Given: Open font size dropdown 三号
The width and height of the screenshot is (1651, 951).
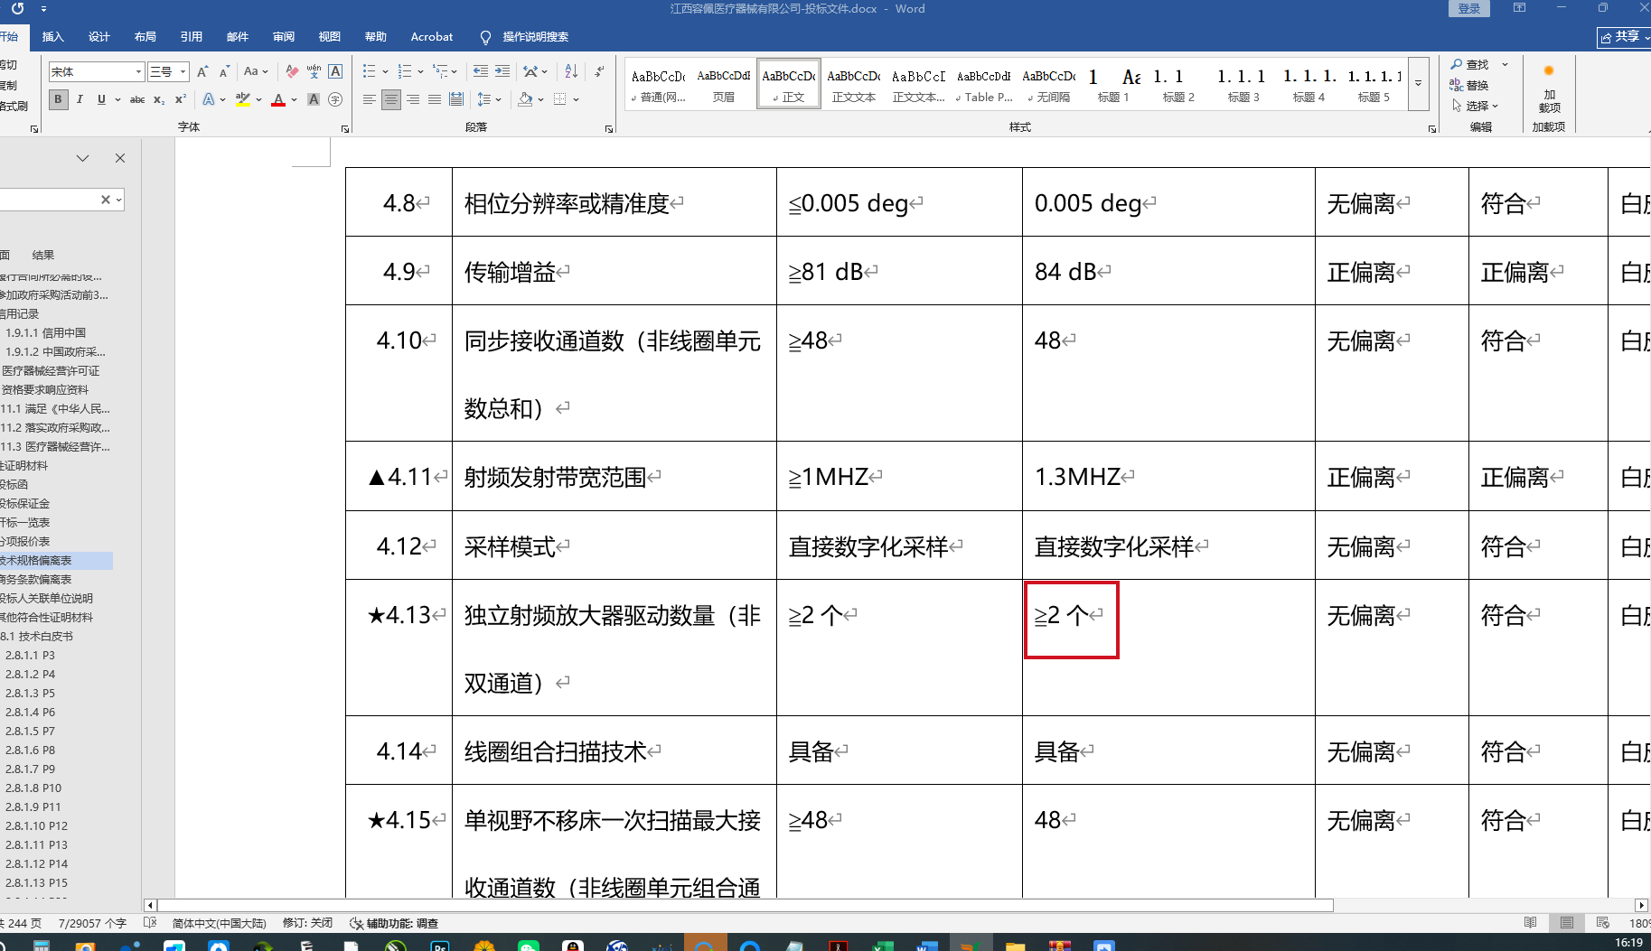Looking at the screenshot, I should click(183, 71).
